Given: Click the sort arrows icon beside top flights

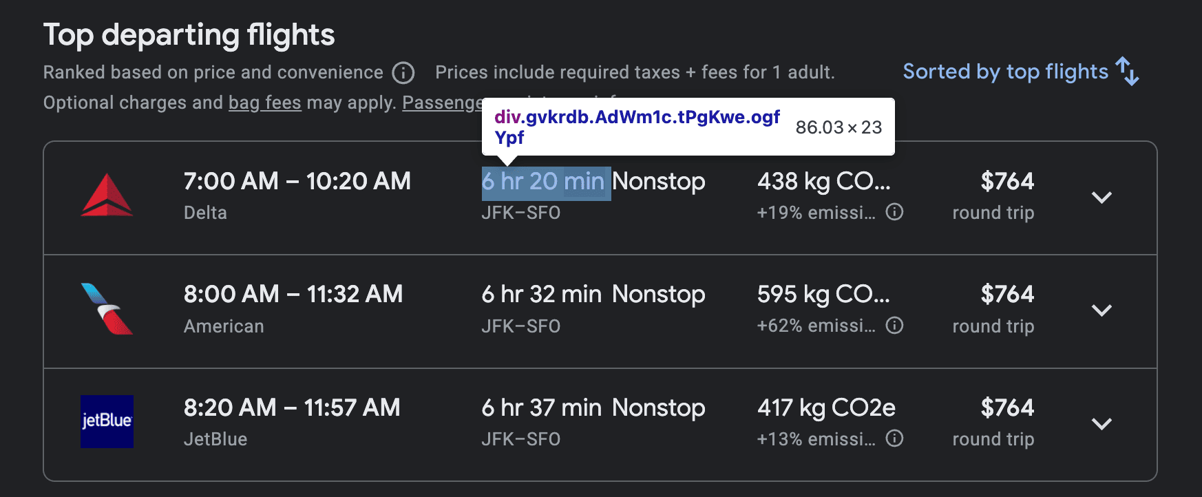Looking at the screenshot, I should pyautogui.click(x=1126, y=71).
